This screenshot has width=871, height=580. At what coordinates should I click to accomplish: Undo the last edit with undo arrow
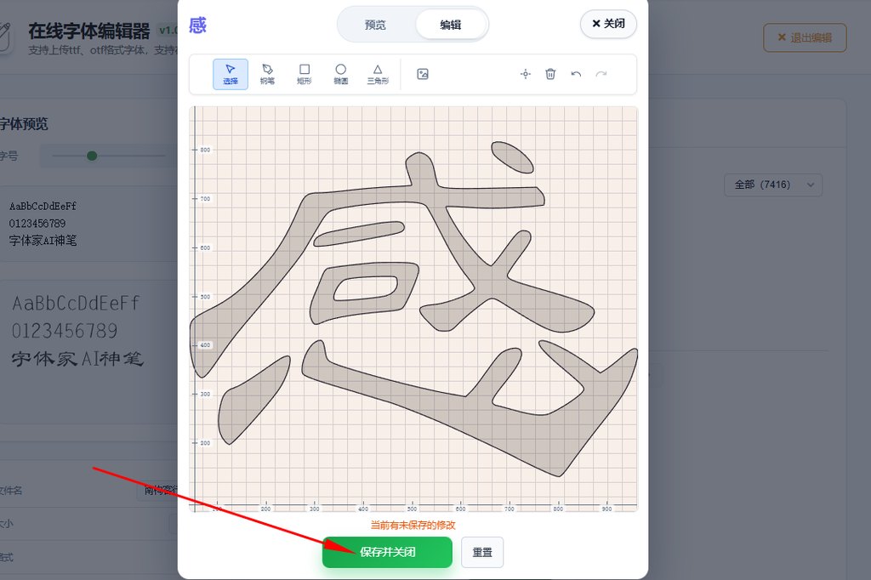tap(575, 74)
